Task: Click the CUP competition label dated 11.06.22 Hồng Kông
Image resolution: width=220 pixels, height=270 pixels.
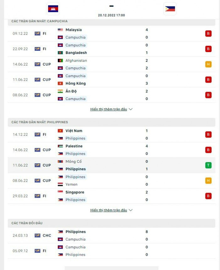Action: coord(47,80)
